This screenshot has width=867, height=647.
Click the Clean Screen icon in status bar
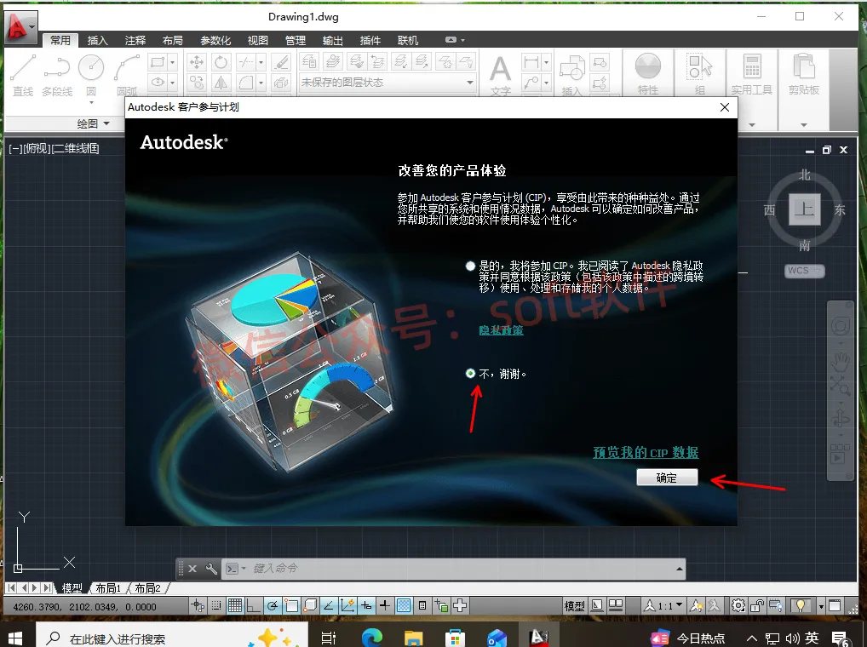835,606
